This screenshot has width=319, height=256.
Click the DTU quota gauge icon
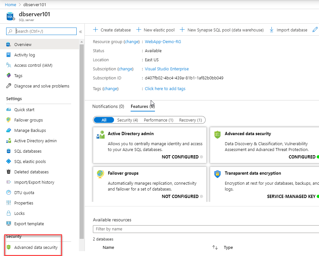click(x=8, y=192)
